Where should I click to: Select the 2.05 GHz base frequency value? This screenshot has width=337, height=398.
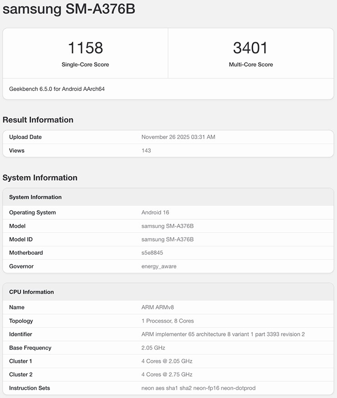pyautogui.click(x=153, y=348)
